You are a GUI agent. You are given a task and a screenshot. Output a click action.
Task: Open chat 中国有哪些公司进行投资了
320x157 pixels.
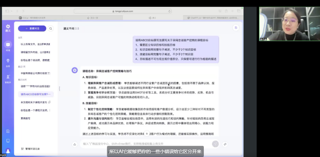point(36,73)
